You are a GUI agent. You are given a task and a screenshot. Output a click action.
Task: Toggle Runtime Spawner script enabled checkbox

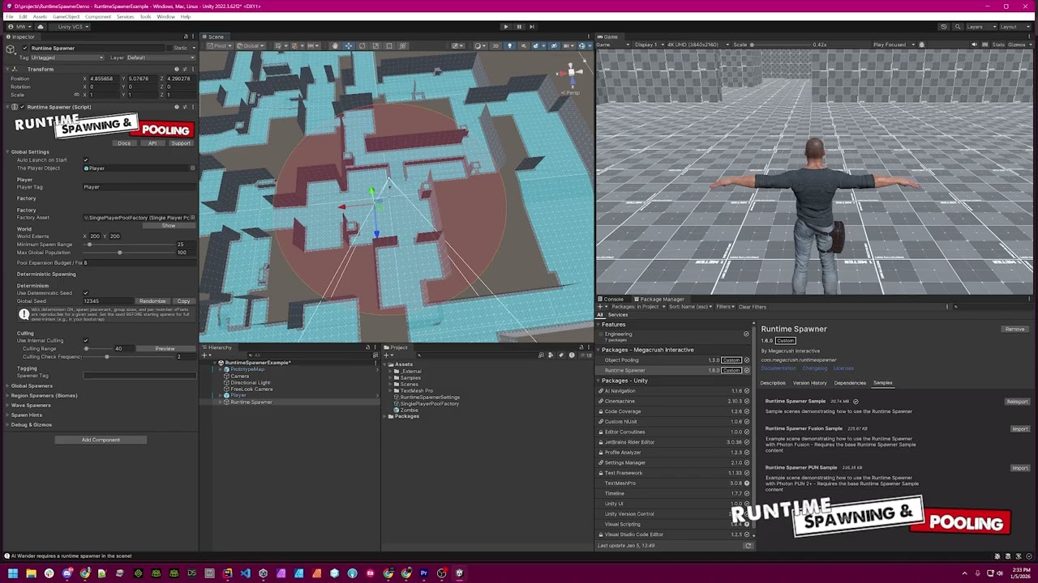[23, 107]
